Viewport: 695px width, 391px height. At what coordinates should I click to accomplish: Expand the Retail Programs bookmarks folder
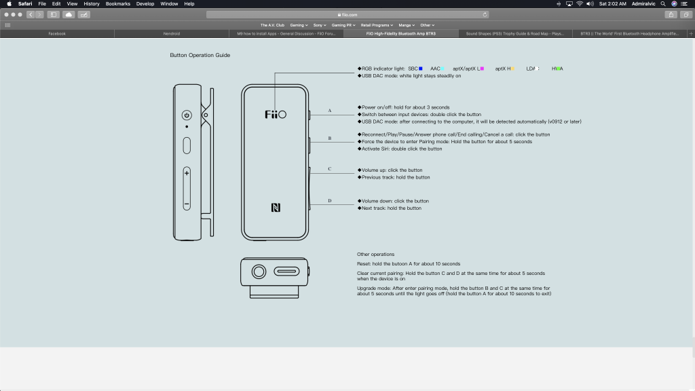[x=377, y=25]
